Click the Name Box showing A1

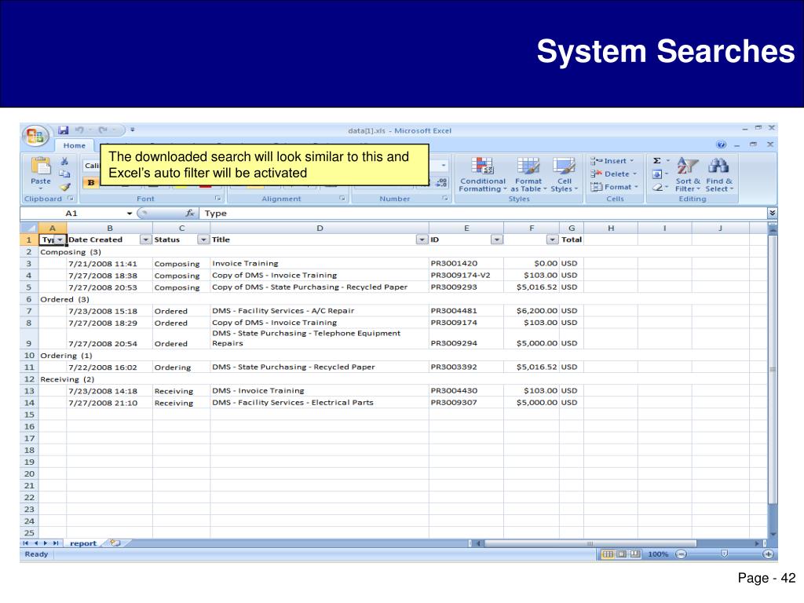(72, 214)
